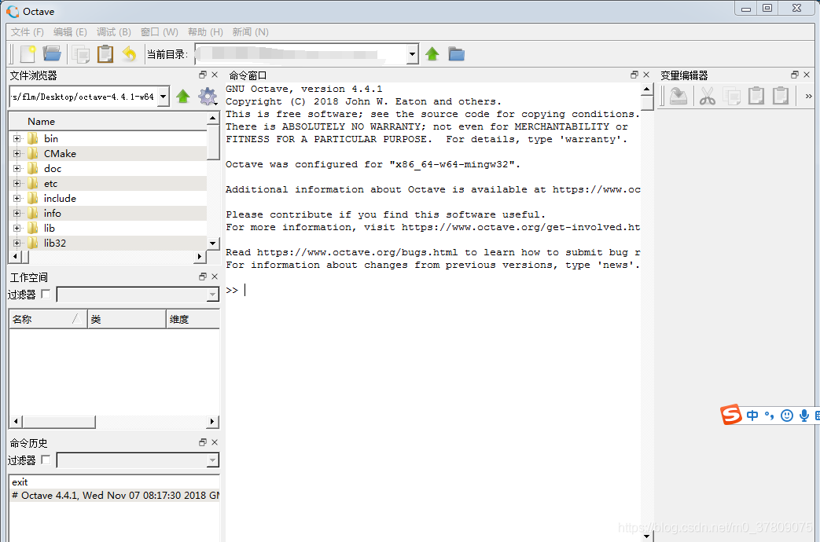Expand the lib folder
Screen dimensions: 820x542
point(17,228)
